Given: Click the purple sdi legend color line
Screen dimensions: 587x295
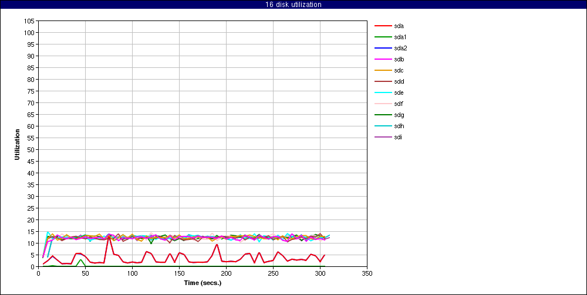Looking at the screenshot, I should click(383, 137).
